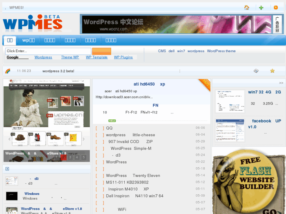Open the Inspiron M4010 XP post
Screen dimensions: 286x214
pyautogui.click(x=128, y=189)
